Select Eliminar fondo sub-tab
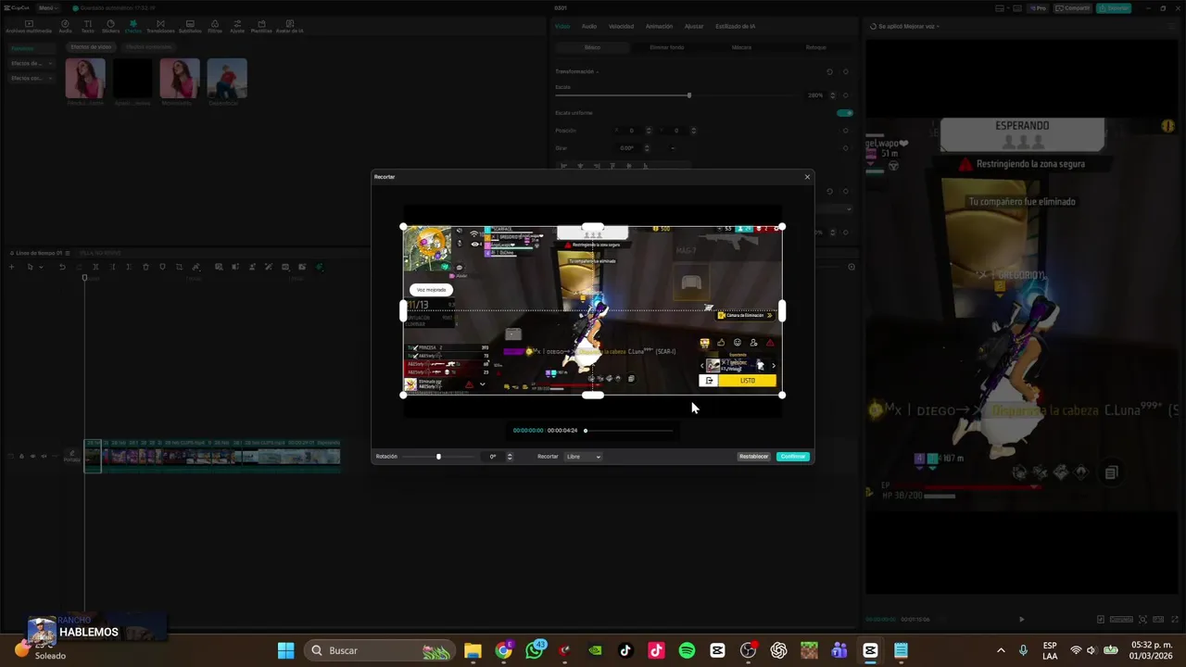 pyautogui.click(x=667, y=47)
